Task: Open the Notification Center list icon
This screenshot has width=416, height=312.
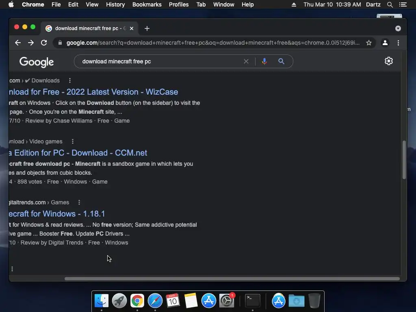Action: click(403, 4)
